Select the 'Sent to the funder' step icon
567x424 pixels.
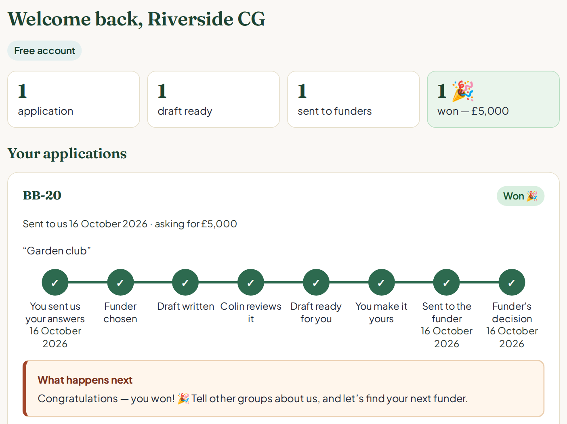(x=447, y=282)
